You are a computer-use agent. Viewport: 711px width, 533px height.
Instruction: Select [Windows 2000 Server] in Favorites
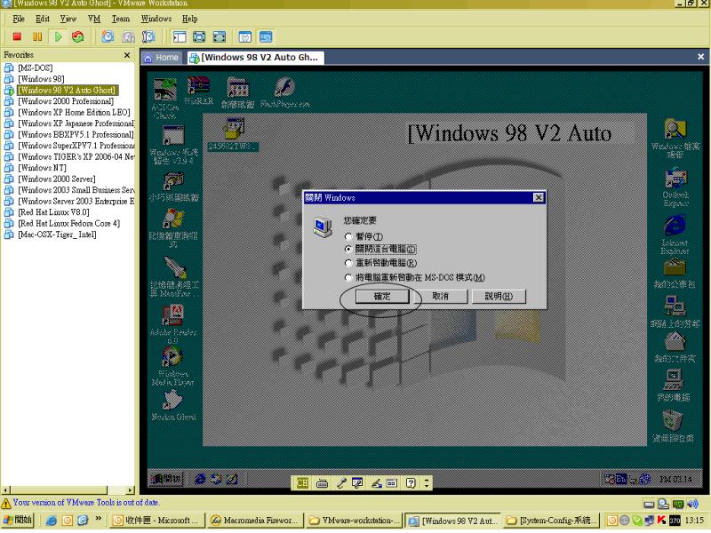(57, 179)
